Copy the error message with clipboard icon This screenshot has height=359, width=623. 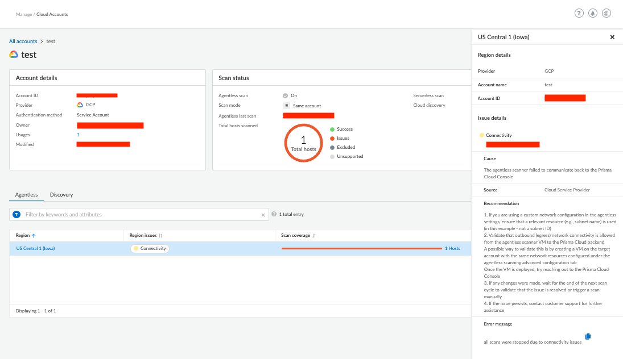point(588,336)
